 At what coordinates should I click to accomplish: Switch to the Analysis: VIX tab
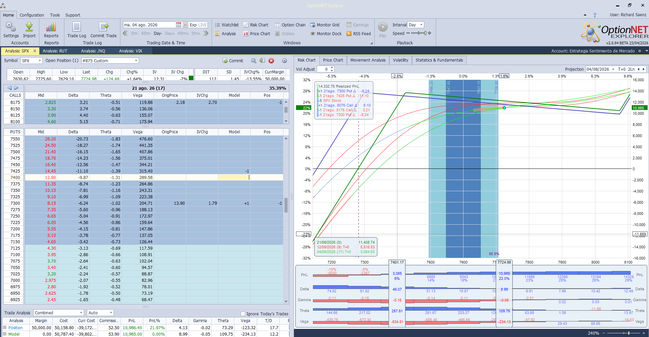click(131, 51)
